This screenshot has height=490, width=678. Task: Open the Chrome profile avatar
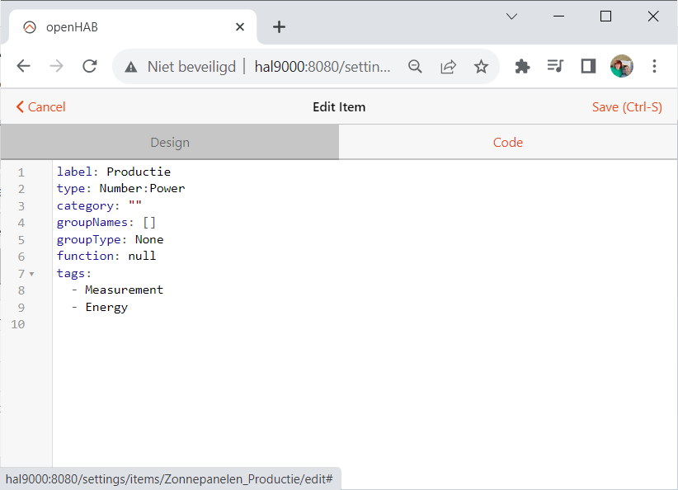tap(621, 67)
